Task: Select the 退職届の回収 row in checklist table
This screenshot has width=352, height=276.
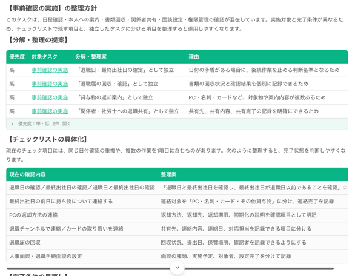Action: (177, 243)
